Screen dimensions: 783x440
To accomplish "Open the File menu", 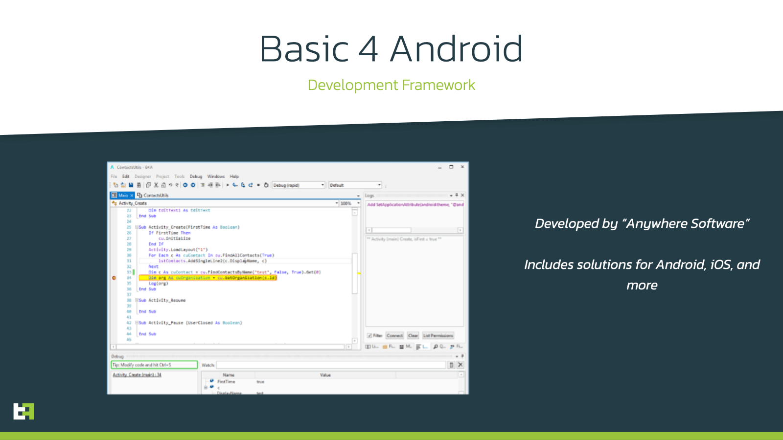I will pos(114,176).
